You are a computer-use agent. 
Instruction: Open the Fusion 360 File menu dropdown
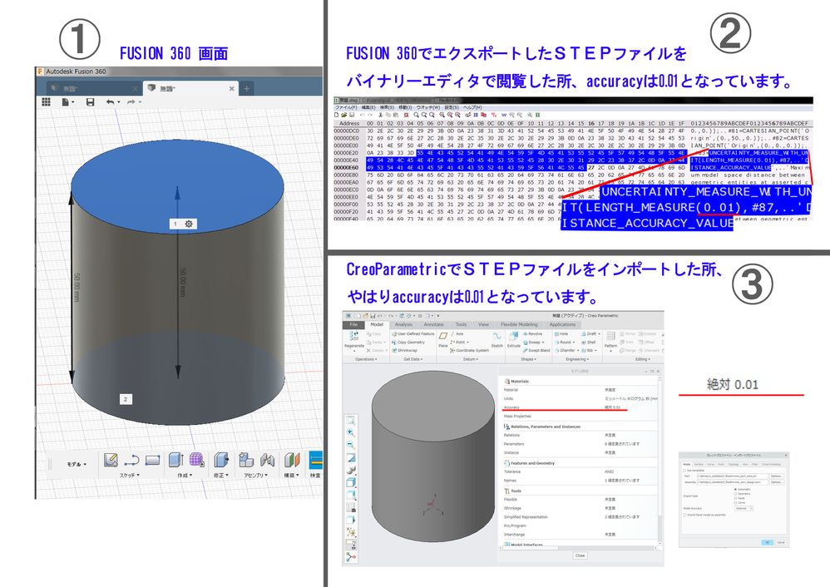tap(67, 101)
